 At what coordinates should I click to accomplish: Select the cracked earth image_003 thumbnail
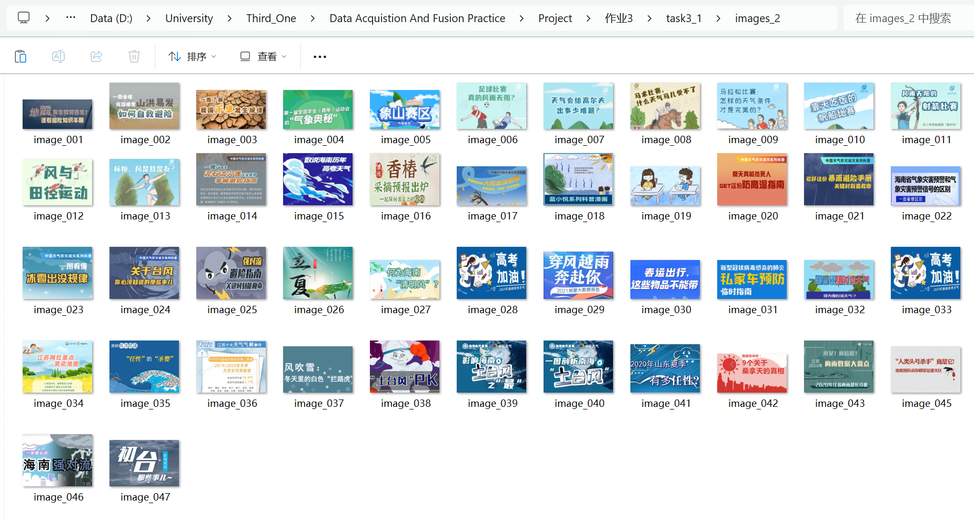(x=231, y=109)
